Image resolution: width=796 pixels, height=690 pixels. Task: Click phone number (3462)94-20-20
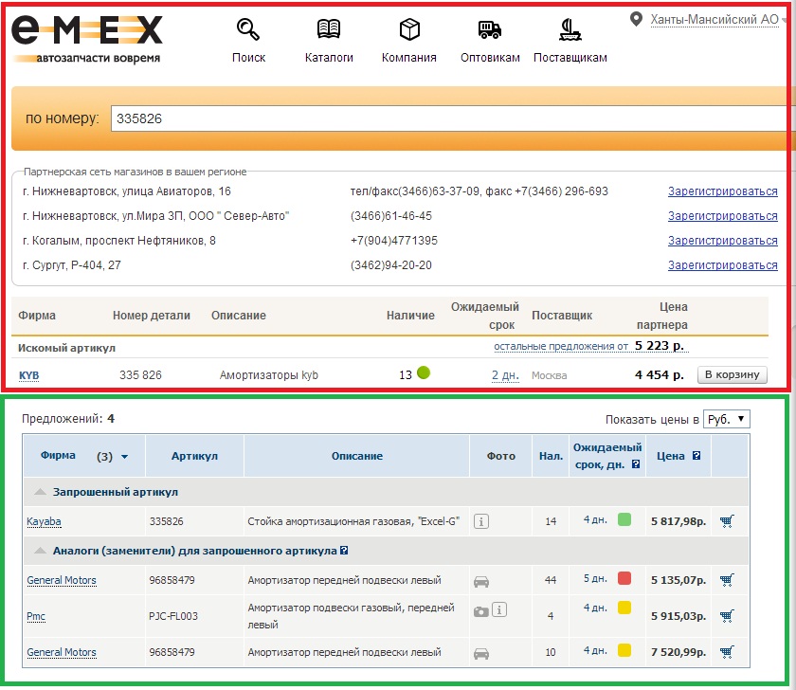(390, 265)
